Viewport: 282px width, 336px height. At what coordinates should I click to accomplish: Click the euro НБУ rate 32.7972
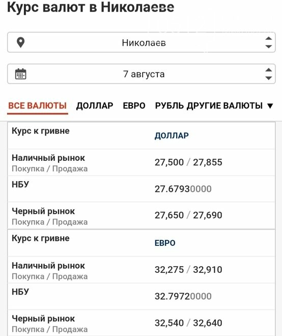[183, 296]
